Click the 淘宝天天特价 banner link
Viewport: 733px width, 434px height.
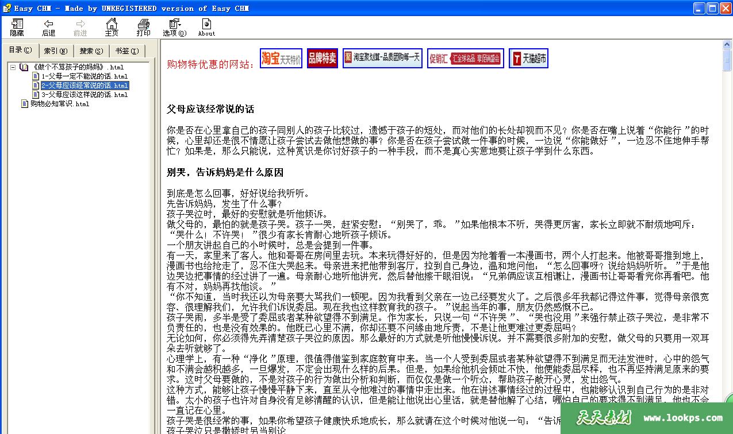(x=281, y=59)
